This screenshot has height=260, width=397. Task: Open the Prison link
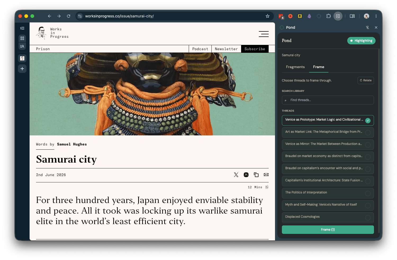coord(43,49)
